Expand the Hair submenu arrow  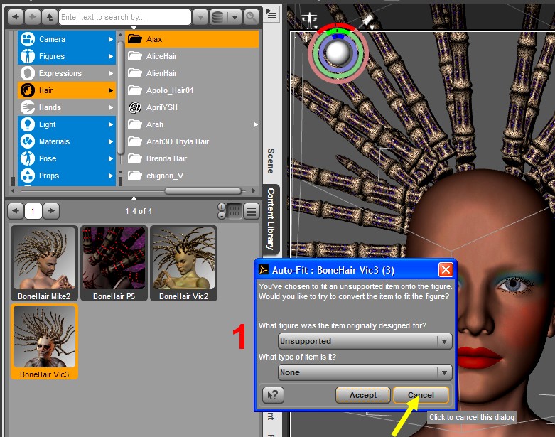click(111, 90)
